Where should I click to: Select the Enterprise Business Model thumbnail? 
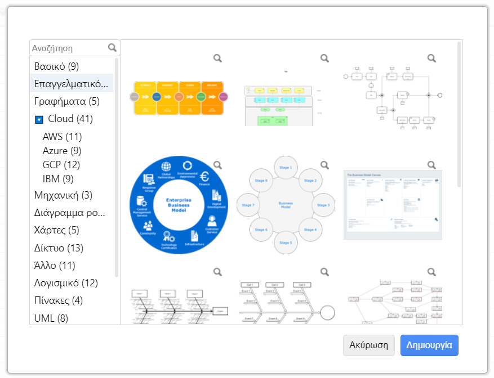pyautogui.click(x=179, y=205)
